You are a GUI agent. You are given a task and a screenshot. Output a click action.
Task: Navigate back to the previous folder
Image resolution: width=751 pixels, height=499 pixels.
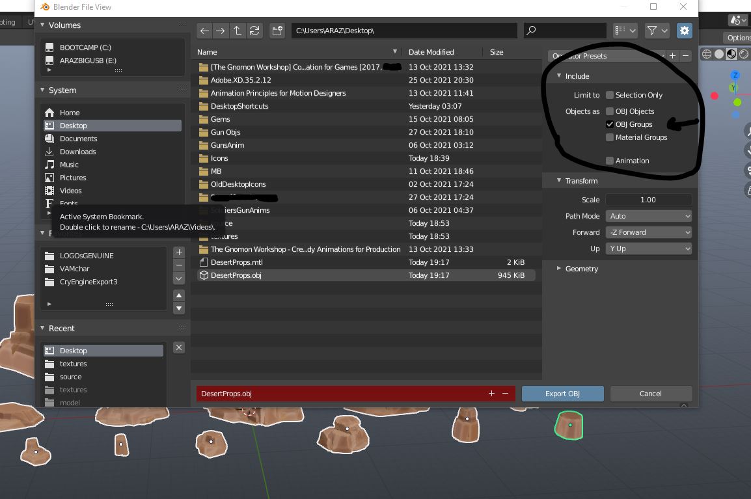click(x=204, y=31)
